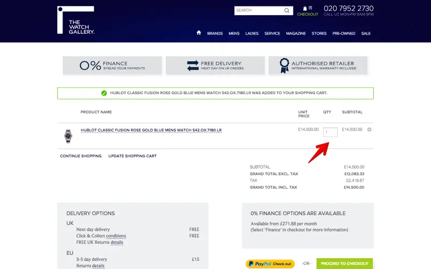
Task: Click the Checkout link in header
Action: coord(308,15)
